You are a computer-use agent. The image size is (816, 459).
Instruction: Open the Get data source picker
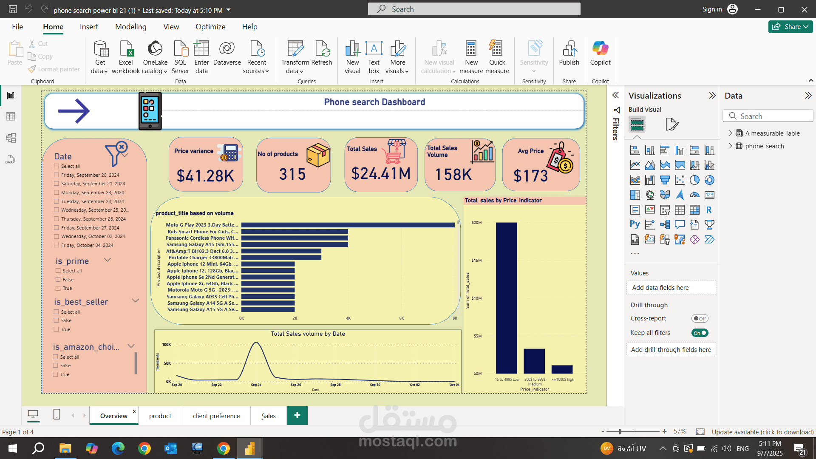pyautogui.click(x=100, y=57)
